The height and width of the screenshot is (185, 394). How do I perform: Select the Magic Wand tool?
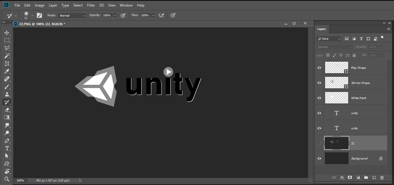[7, 56]
